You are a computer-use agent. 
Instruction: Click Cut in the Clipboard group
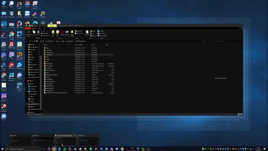pyautogui.click(x=43, y=31)
